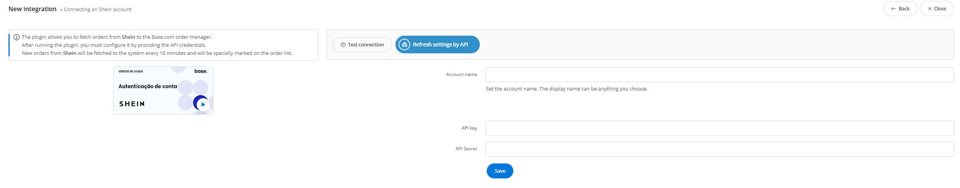960x188 pixels.
Task: Select the API Secret text box
Action: (x=719, y=149)
